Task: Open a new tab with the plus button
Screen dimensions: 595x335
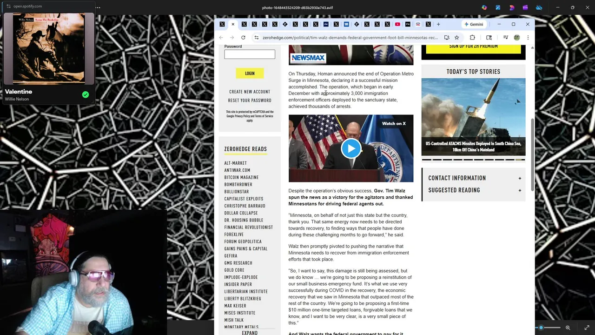Action: pos(438,24)
